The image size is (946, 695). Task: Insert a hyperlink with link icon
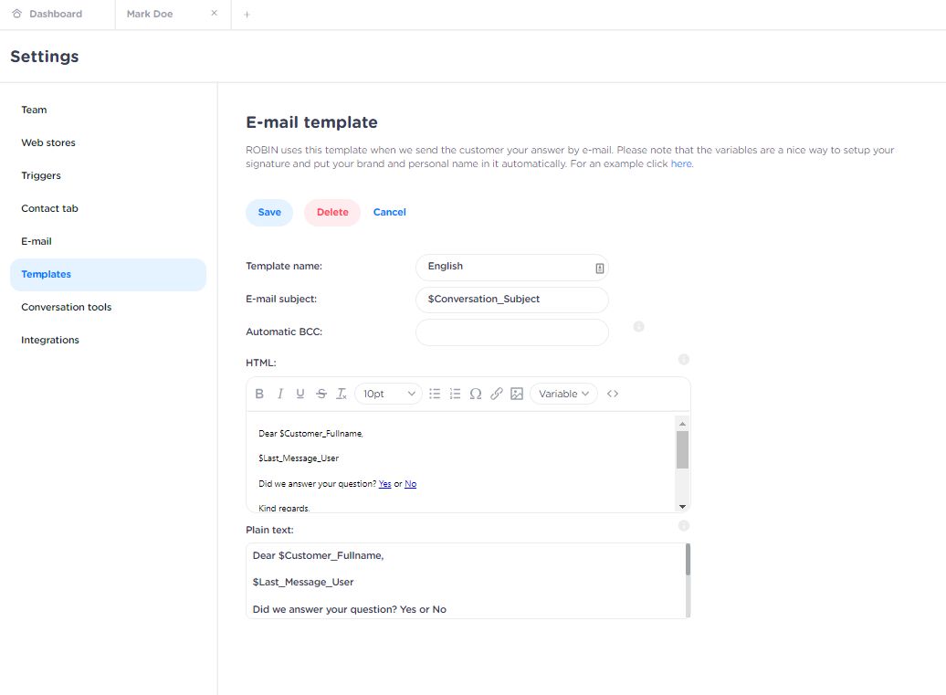click(x=497, y=394)
